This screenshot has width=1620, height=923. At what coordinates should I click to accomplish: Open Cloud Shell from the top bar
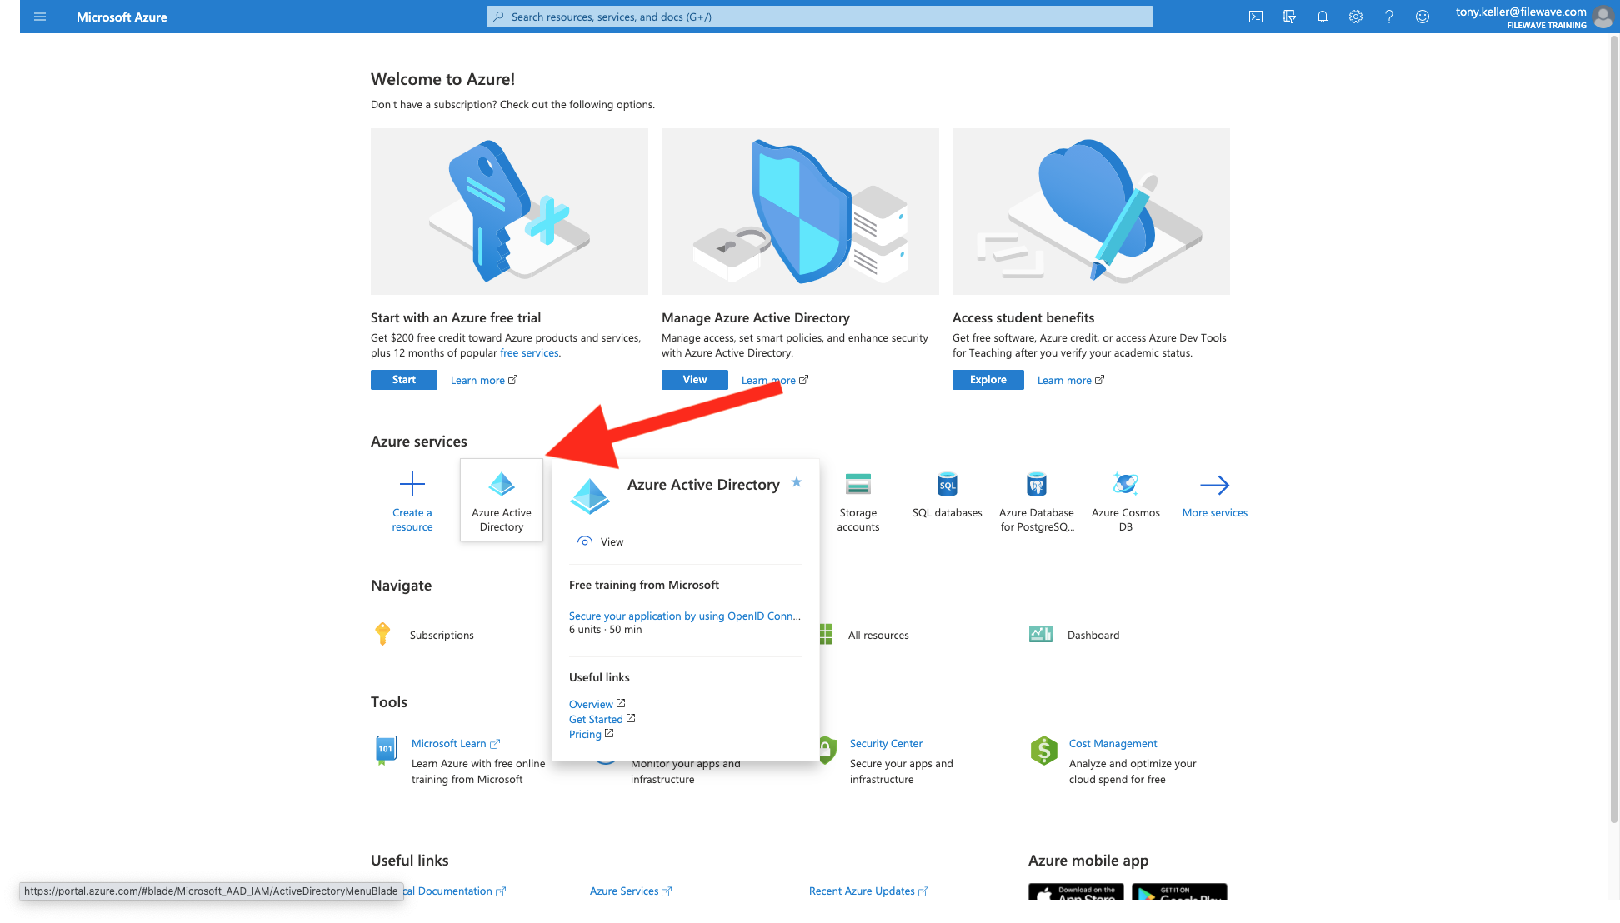point(1256,17)
